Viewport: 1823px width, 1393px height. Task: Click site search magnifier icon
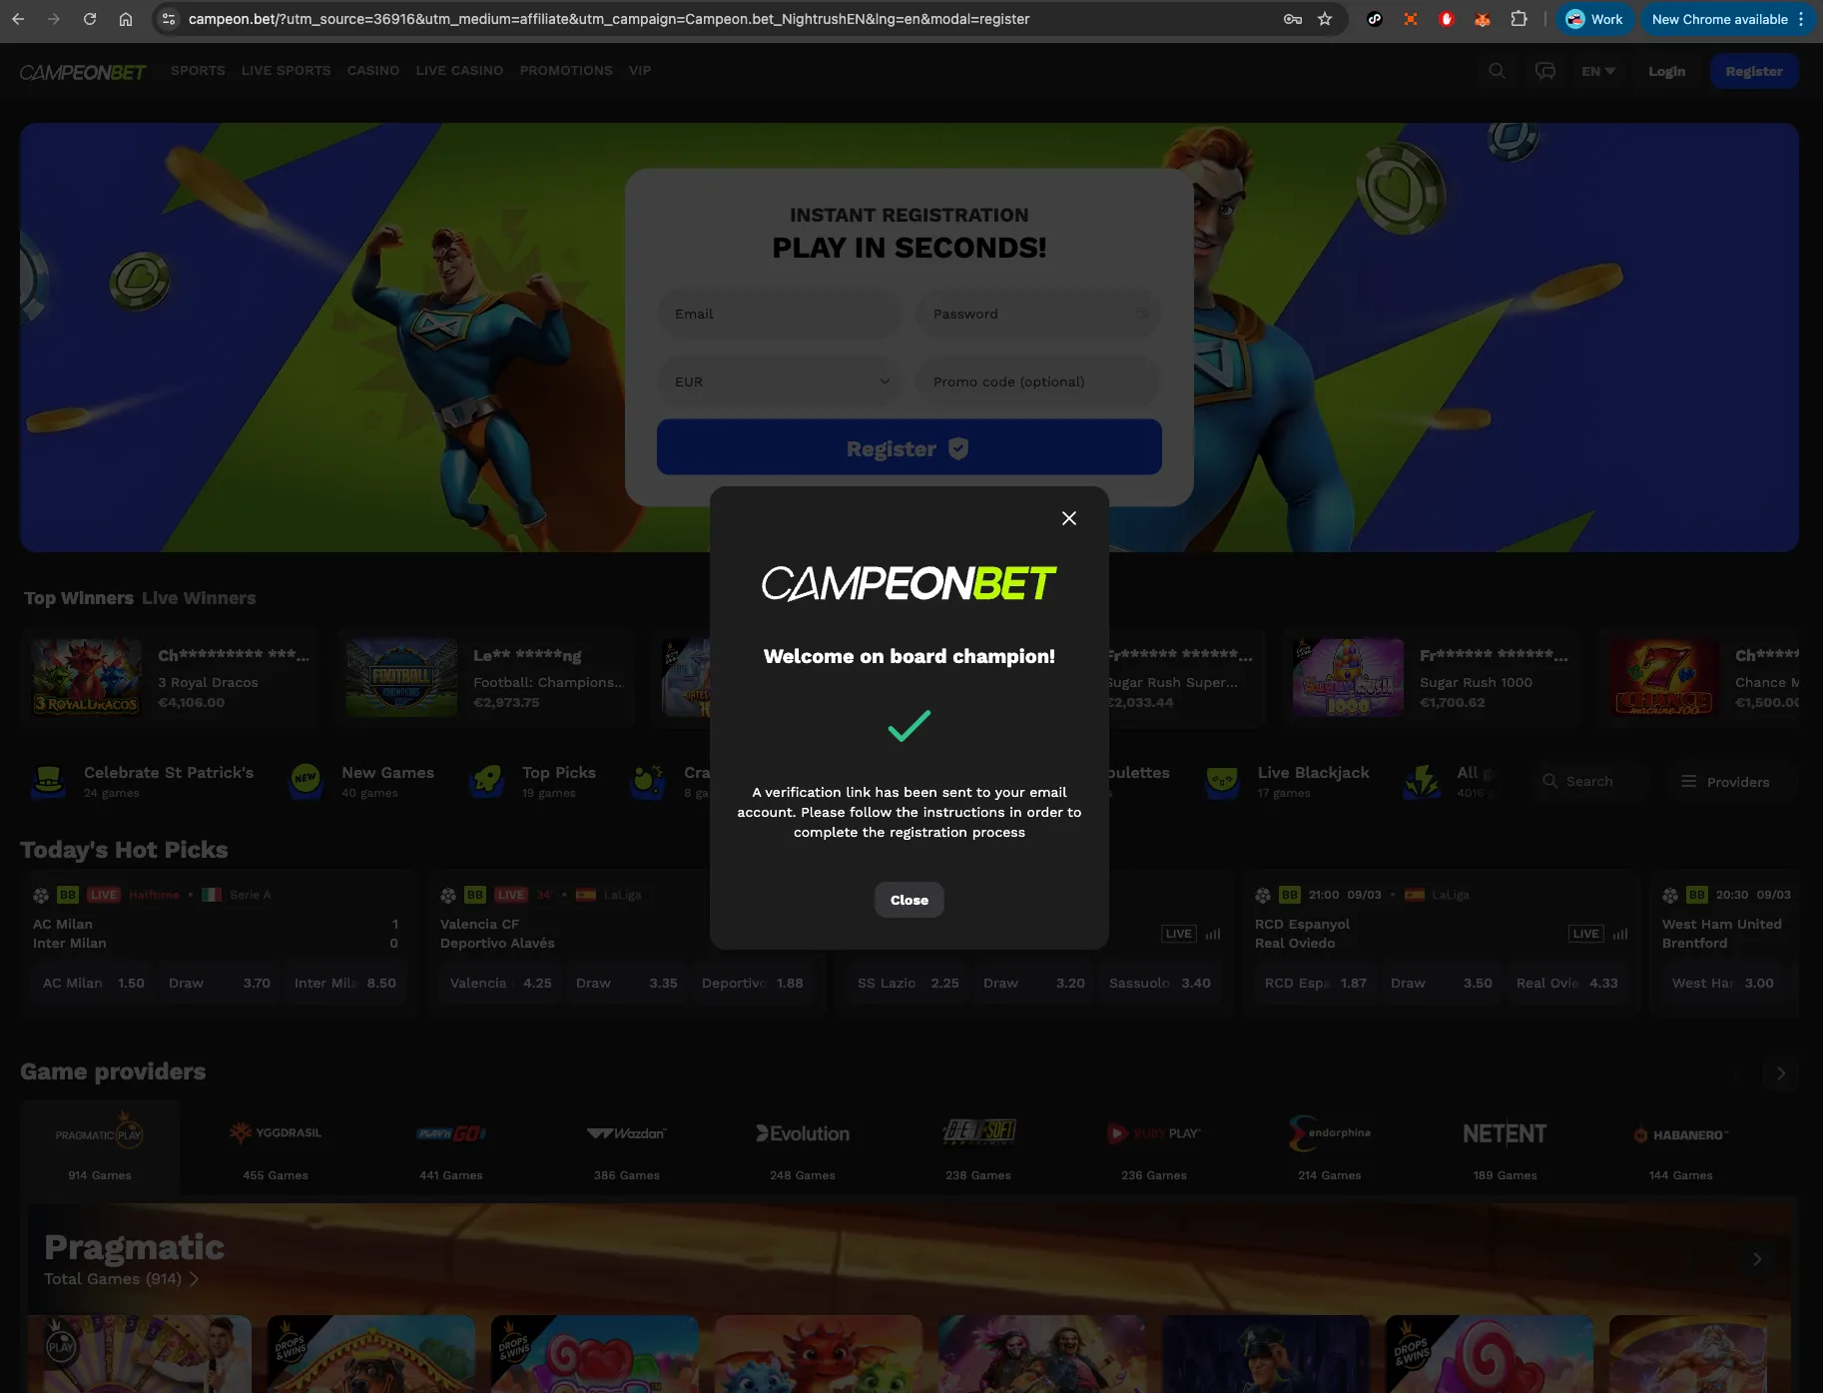1497,71
